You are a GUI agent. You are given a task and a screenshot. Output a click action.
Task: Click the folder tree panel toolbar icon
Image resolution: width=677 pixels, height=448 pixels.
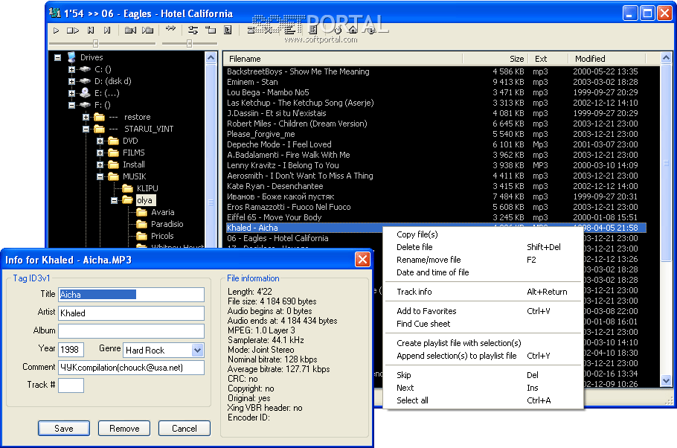click(x=211, y=30)
